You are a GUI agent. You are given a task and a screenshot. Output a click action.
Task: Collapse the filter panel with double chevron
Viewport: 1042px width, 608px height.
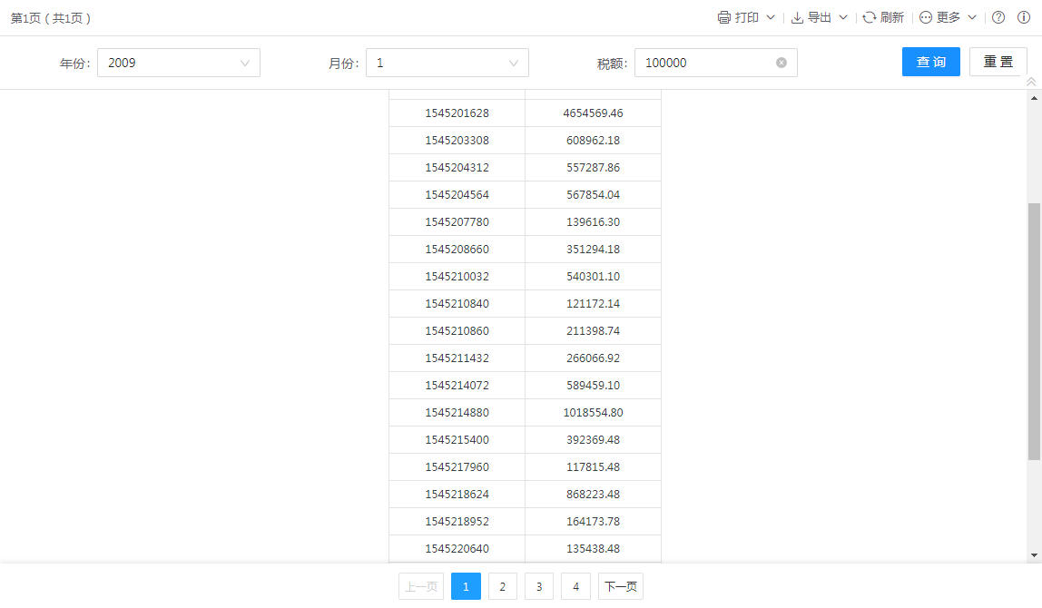[1031, 82]
